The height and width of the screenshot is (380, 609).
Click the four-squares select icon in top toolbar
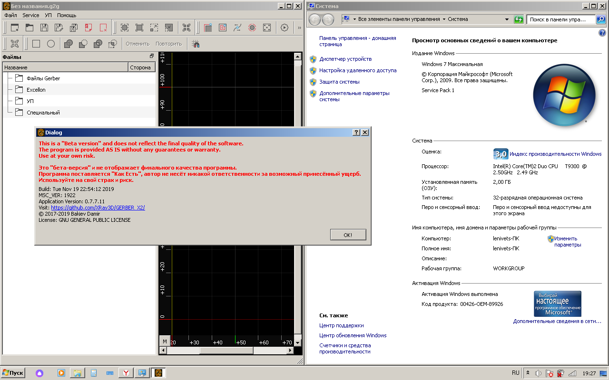click(187, 28)
